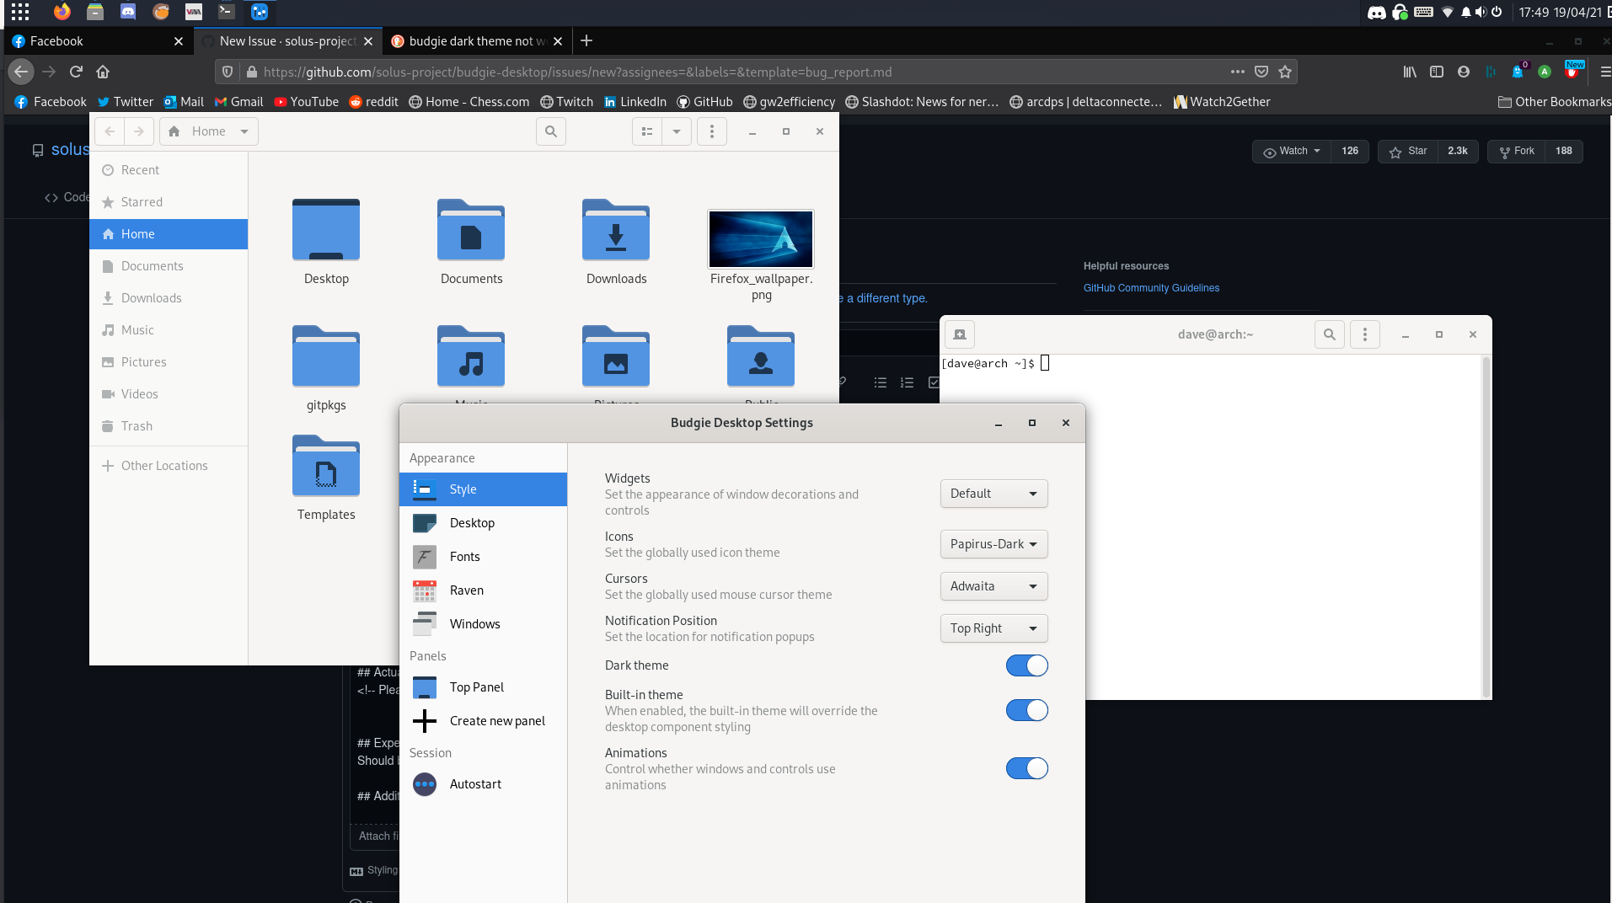Image resolution: width=1612 pixels, height=903 pixels.
Task: Expand view options arrow in file manager toolbar
Action: coord(677,131)
